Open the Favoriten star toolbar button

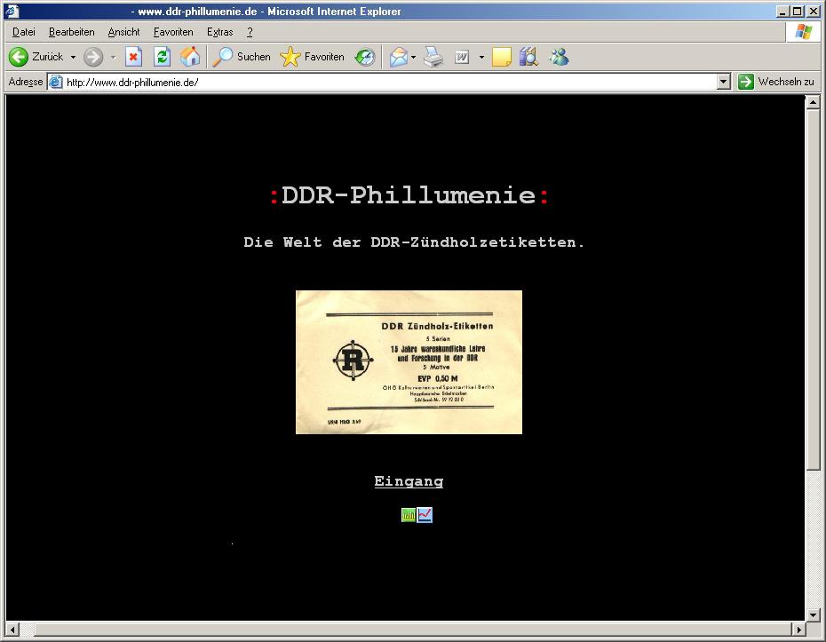tap(313, 57)
